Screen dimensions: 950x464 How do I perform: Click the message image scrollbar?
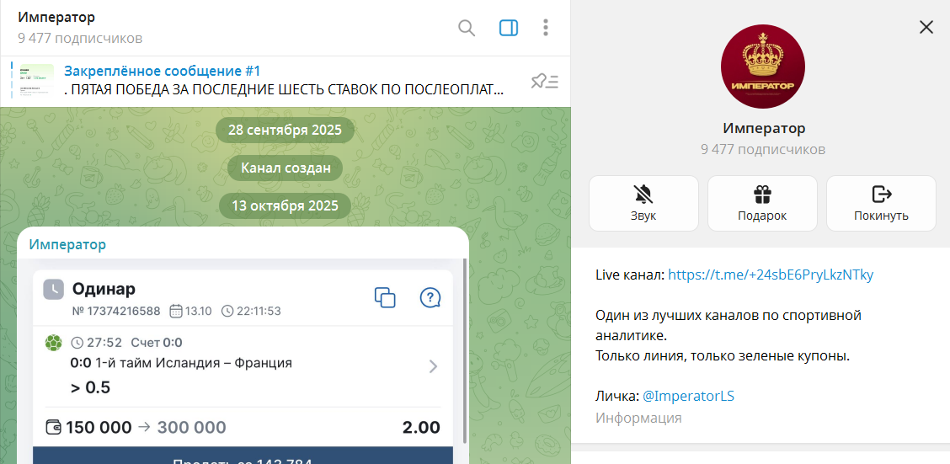pyautogui.click(x=465, y=351)
